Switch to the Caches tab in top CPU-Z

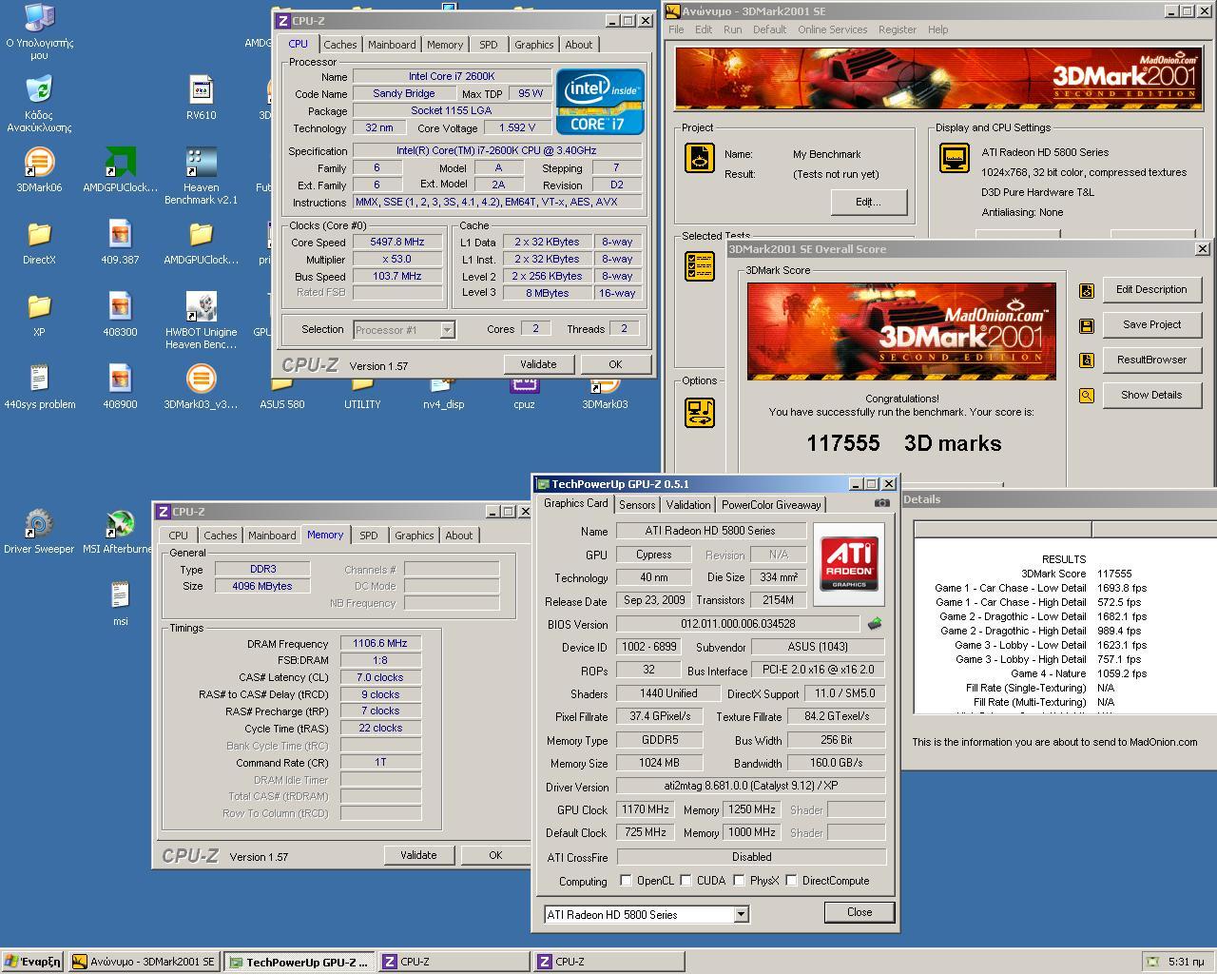click(x=339, y=45)
